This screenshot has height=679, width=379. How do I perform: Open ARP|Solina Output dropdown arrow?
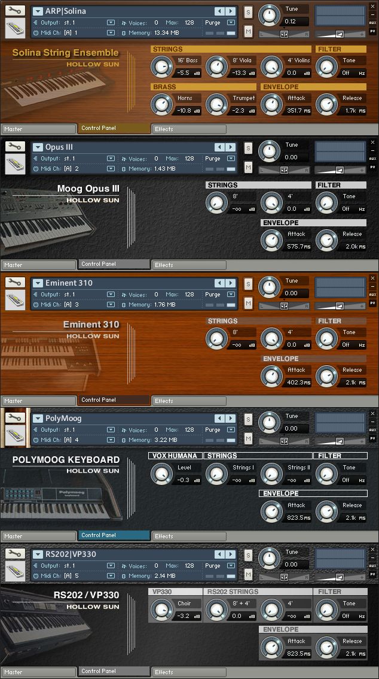pos(111,23)
